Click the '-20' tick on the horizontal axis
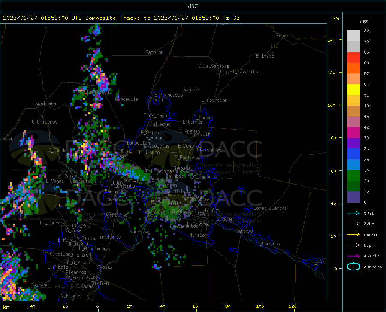The image size is (386, 312). pyautogui.click(x=64, y=306)
